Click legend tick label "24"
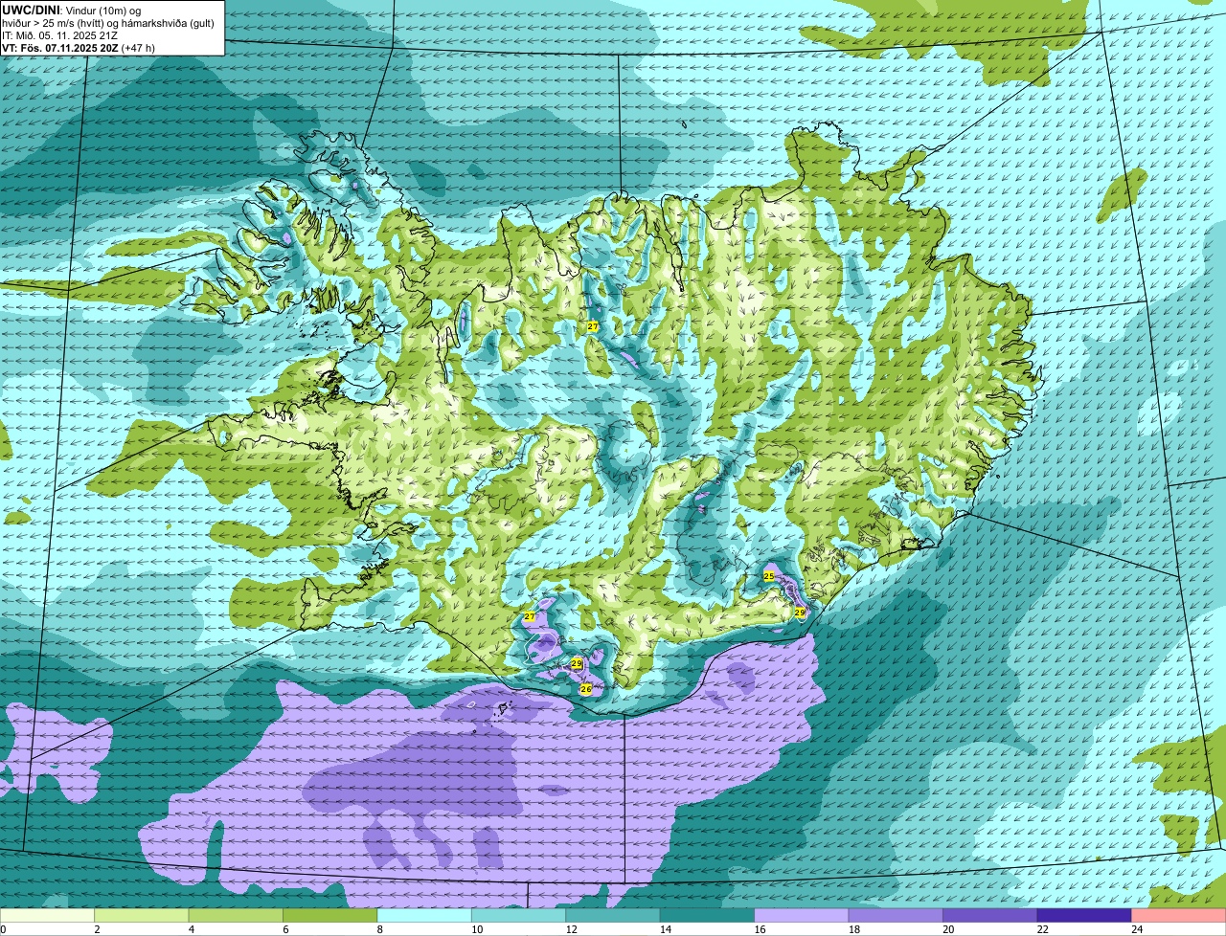Image resolution: width=1226 pixels, height=936 pixels. [1137, 929]
